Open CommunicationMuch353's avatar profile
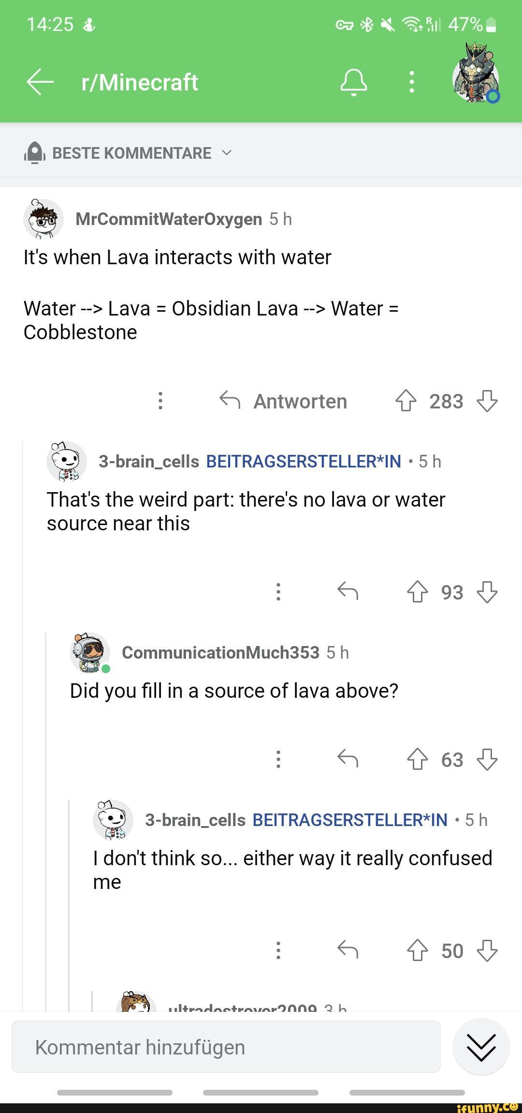 point(90,652)
